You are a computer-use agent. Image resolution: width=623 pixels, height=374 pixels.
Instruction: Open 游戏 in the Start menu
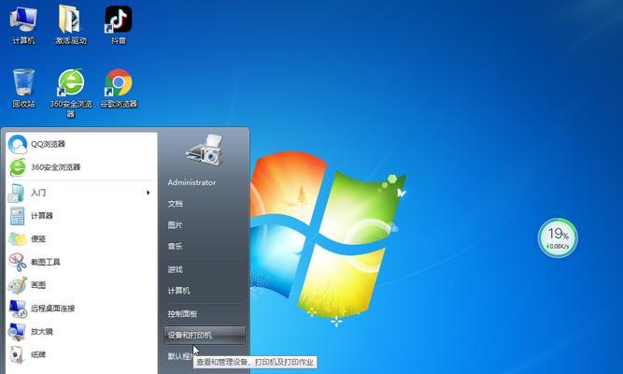[x=176, y=269]
